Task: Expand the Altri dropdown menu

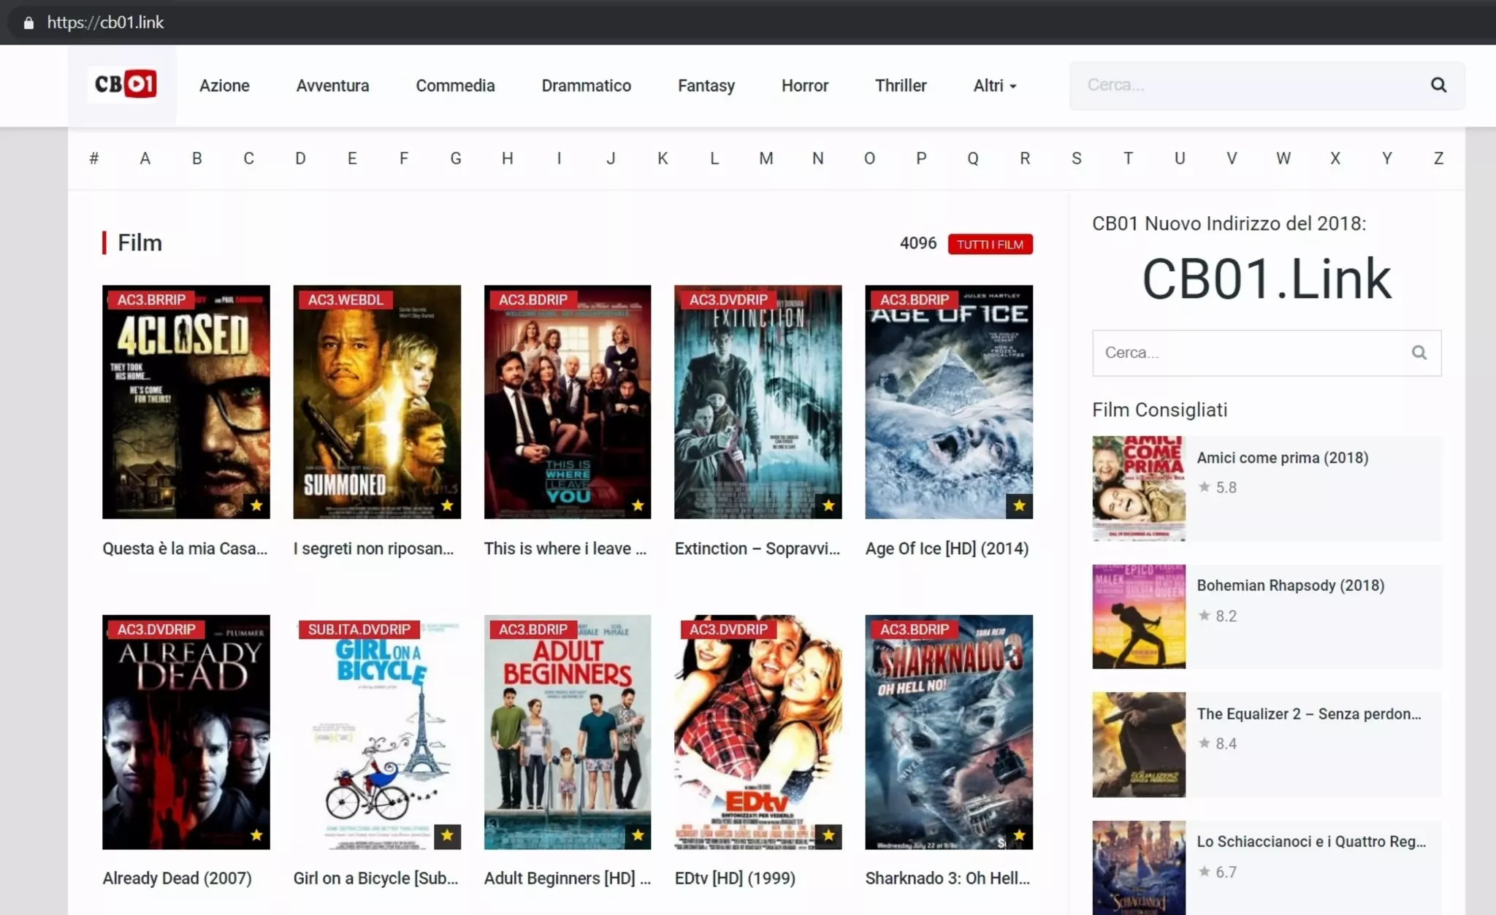Action: click(x=994, y=86)
